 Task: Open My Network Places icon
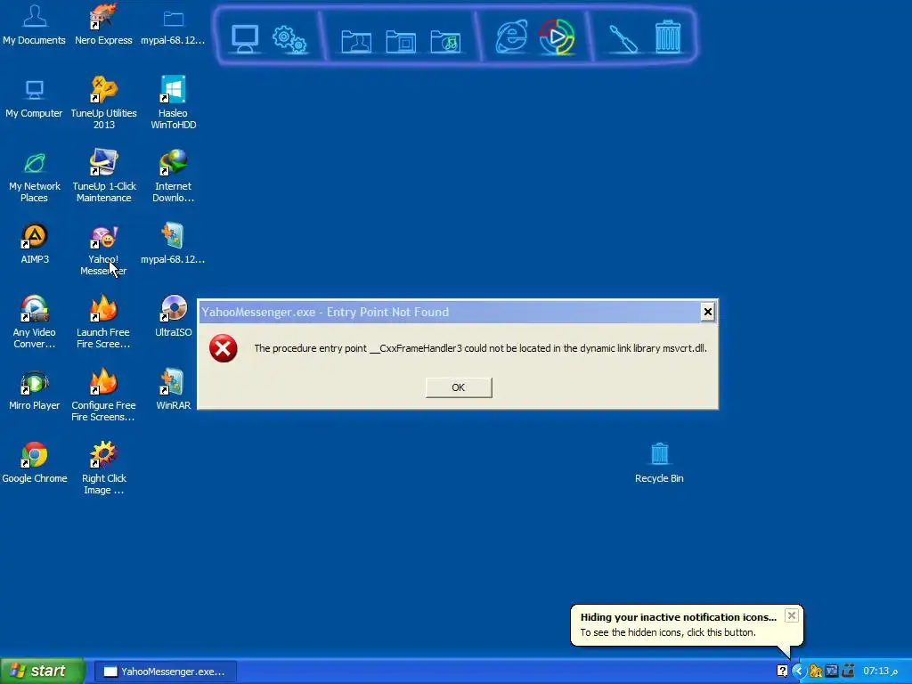pos(35,176)
